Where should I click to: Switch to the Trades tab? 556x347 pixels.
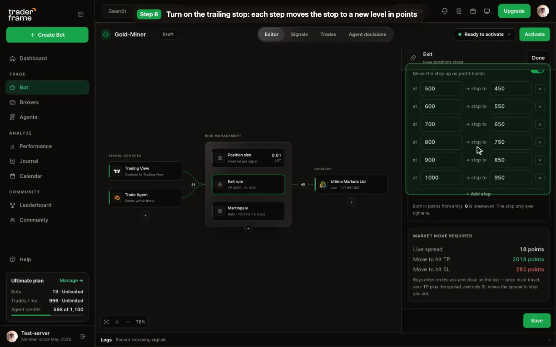(328, 34)
